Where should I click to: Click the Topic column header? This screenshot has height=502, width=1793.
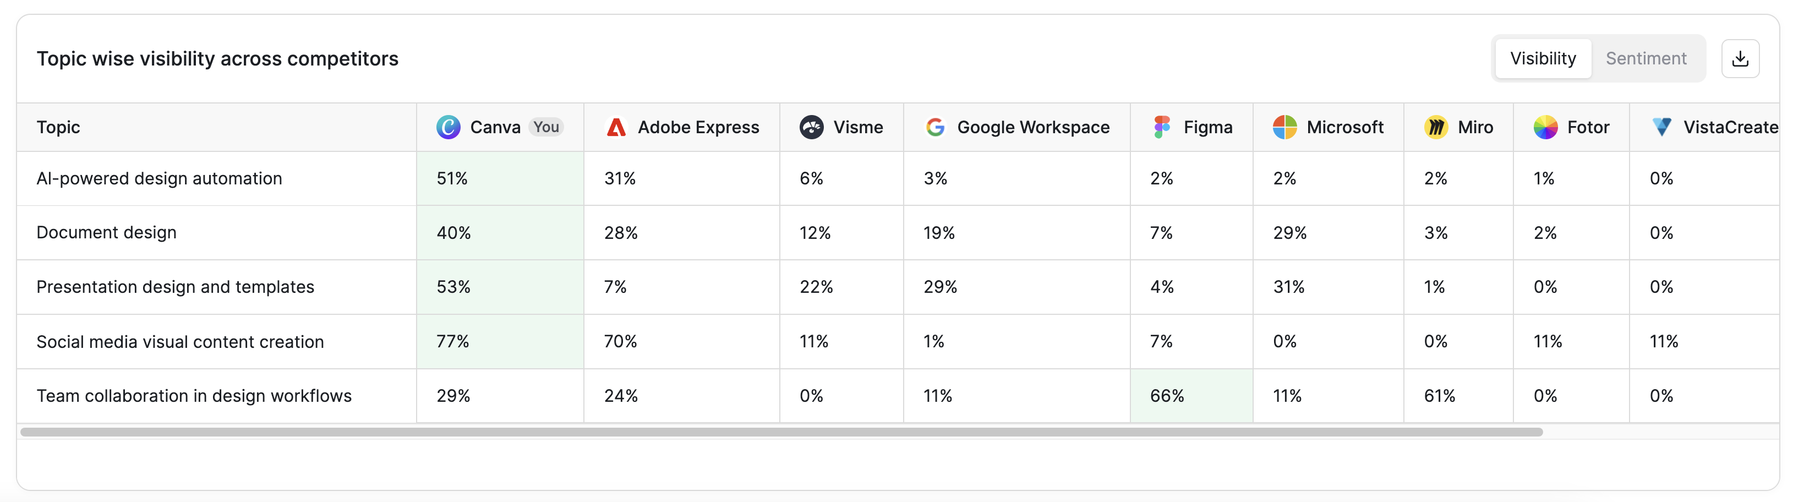pos(58,127)
